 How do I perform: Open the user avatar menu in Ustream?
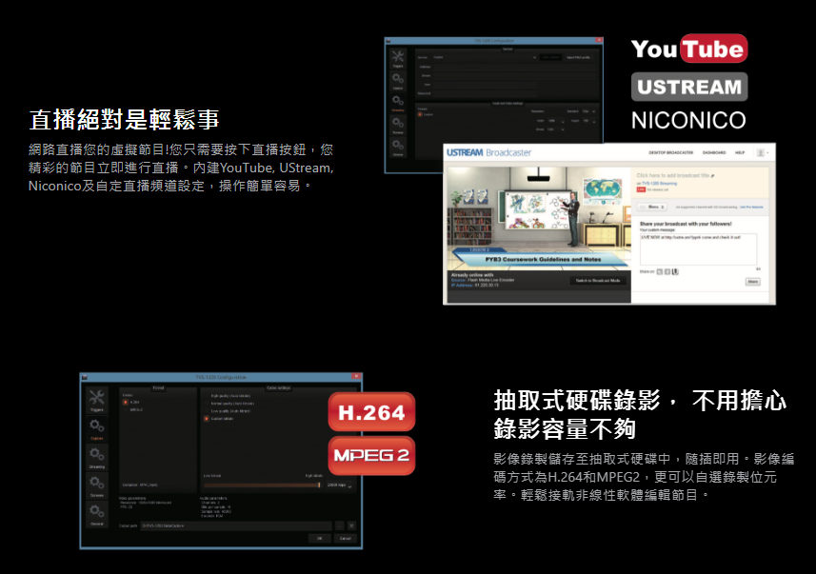click(x=763, y=152)
